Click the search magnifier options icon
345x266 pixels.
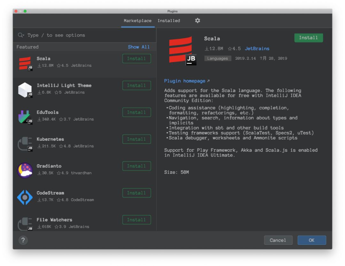tap(21, 35)
